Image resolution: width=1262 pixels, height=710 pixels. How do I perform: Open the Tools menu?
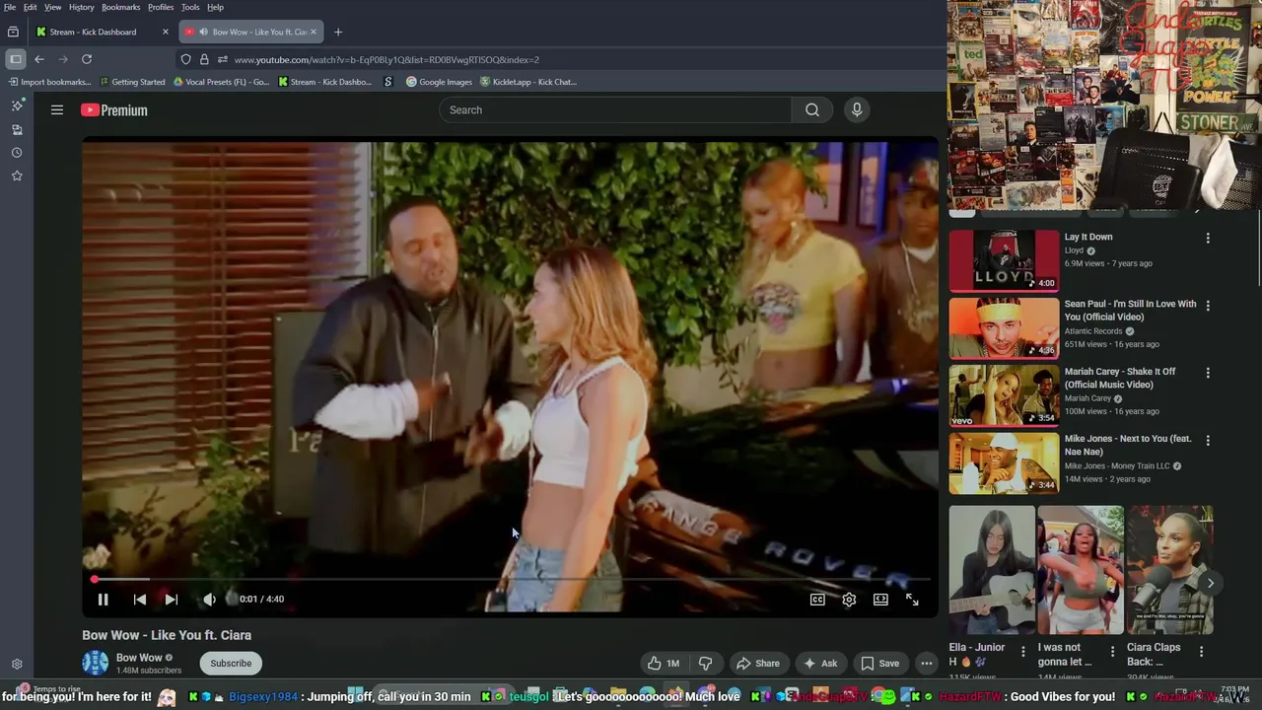(190, 7)
